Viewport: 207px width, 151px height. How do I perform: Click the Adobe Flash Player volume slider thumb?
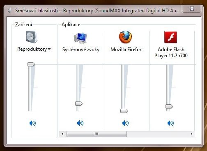[169, 106]
